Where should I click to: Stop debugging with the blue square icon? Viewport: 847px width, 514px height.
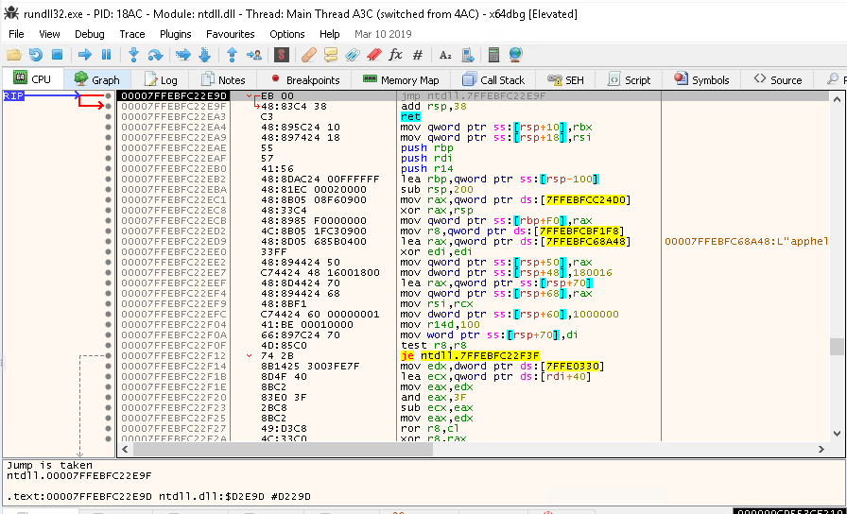pos(58,55)
